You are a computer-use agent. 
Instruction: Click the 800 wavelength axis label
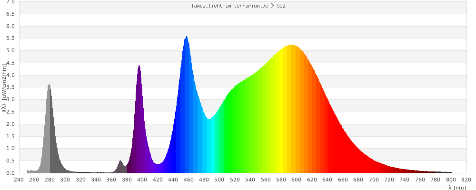pyautogui.click(x=450, y=180)
